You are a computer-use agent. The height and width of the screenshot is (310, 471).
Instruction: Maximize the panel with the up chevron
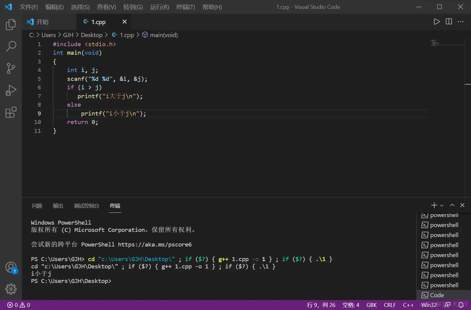coord(452,205)
